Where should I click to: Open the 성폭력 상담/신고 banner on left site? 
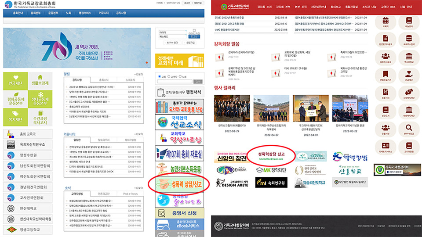click(179, 184)
